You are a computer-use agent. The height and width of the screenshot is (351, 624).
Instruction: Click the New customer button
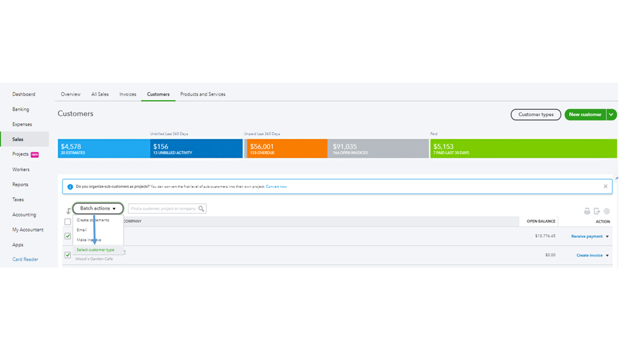click(x=585, y=115)
